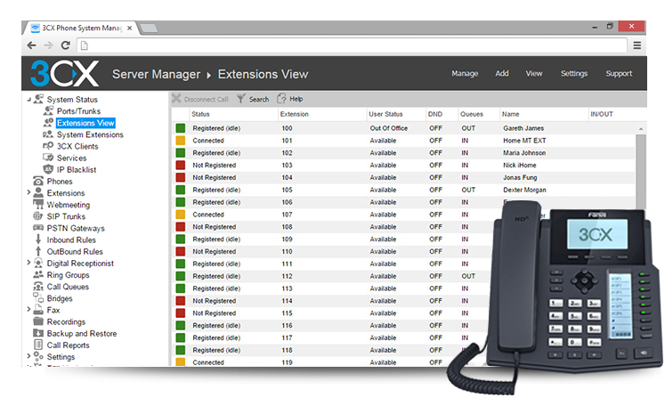This screenshot has height=398, width=665.
Task: Expand the Settings tree node
Action: point(28,356)
